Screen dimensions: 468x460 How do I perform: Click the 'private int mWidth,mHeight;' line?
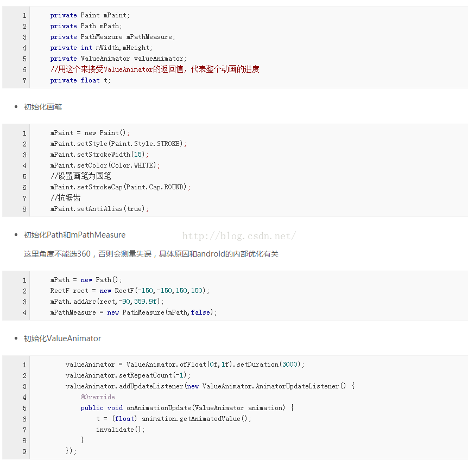pos(102,48)
